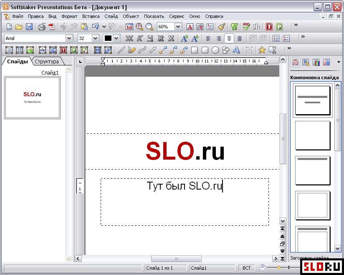This screenshot has height=275, width=344.
Task: Switch to the Структура tab
Action: tap(47, 62)
